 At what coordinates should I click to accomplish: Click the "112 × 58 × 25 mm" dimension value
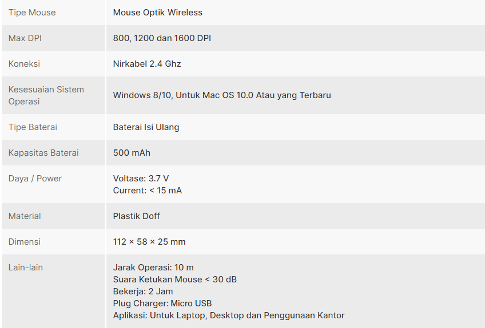point(149,242)
